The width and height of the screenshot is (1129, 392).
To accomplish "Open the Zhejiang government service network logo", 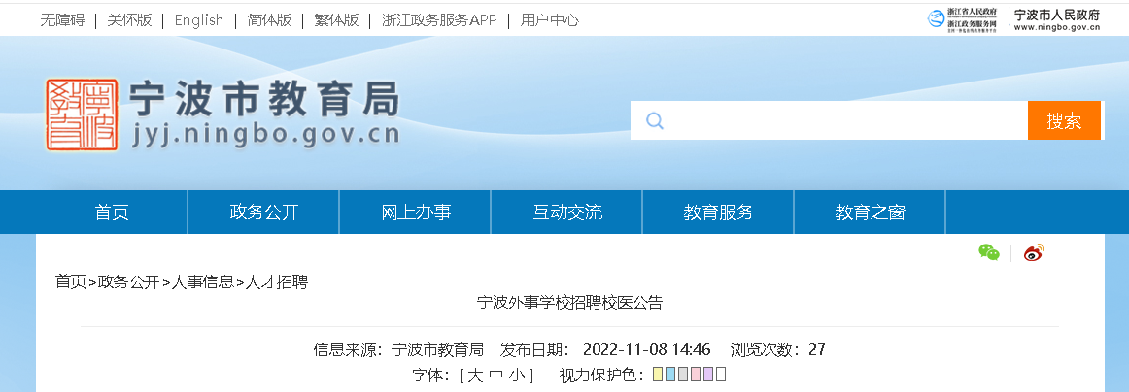I will [962, 19].
